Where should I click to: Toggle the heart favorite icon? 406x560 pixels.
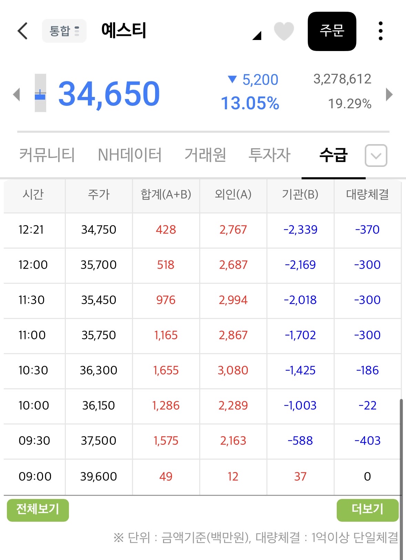tap(284, 31)
